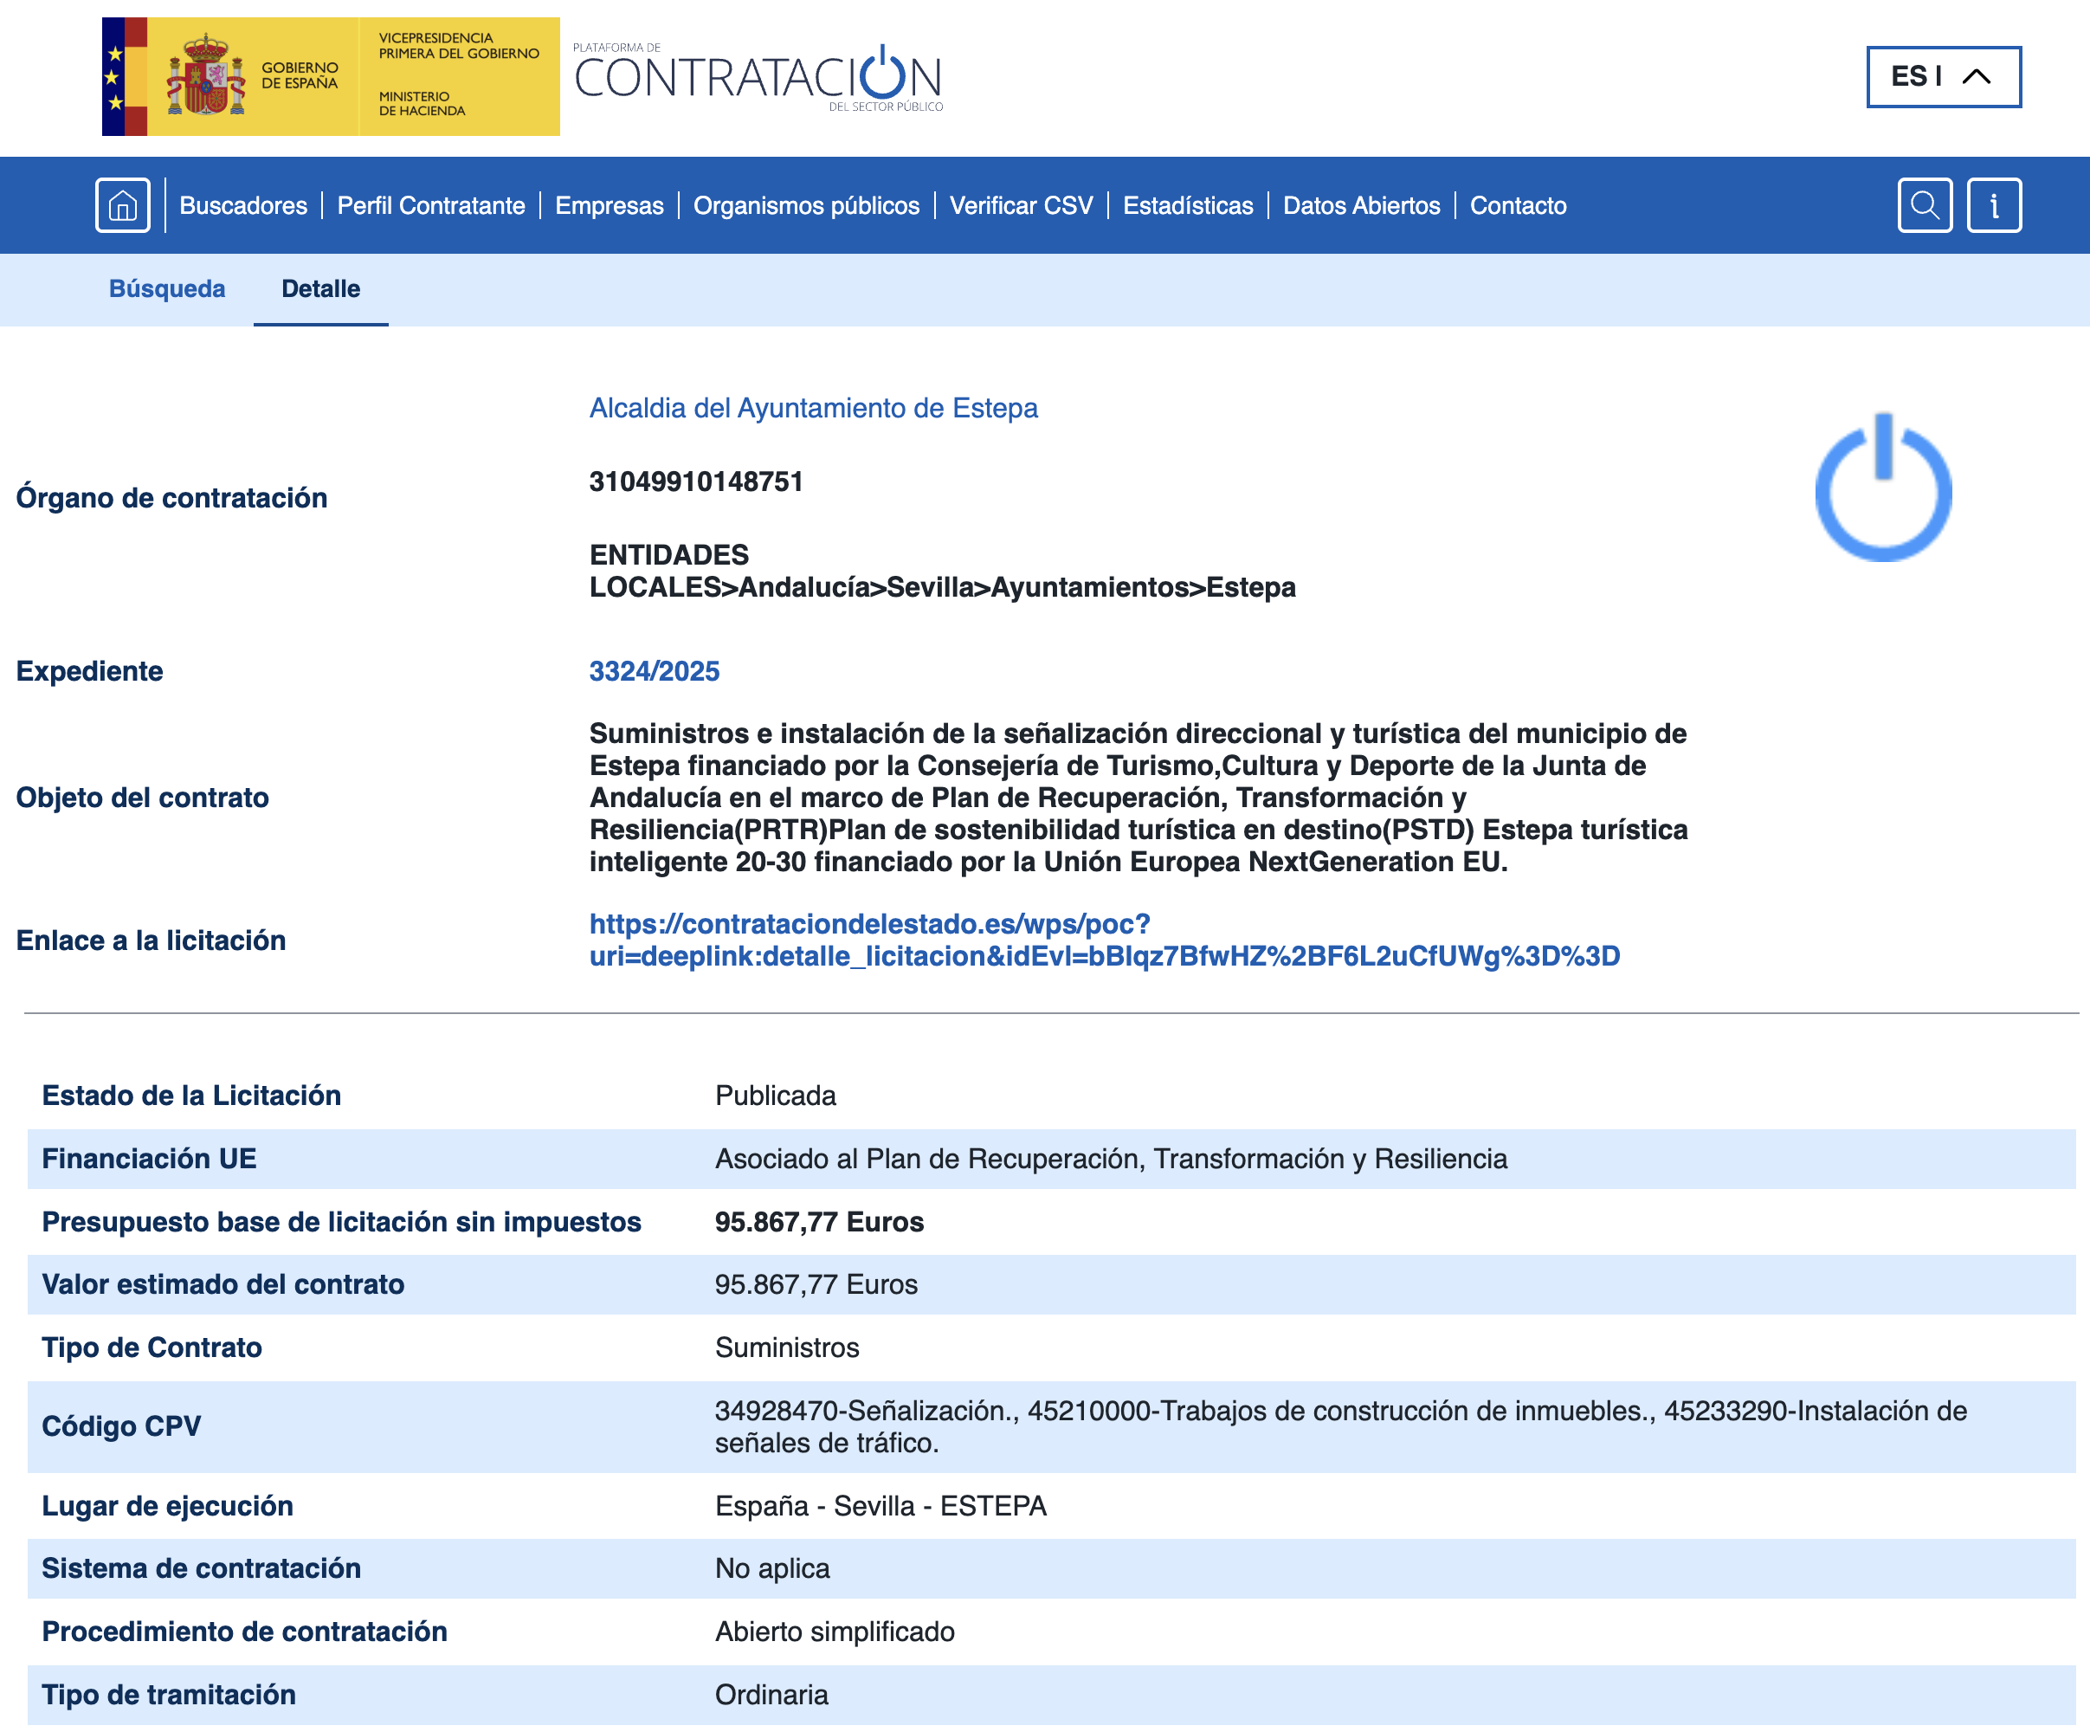The height and width of the screenshot is (1732, 2090).
Task: Open Organismos públicos menu
Action: tap(805, 206)
